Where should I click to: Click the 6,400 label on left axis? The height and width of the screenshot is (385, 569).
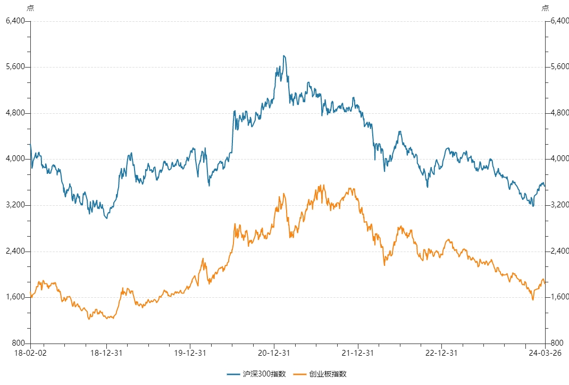coord(15,21)
